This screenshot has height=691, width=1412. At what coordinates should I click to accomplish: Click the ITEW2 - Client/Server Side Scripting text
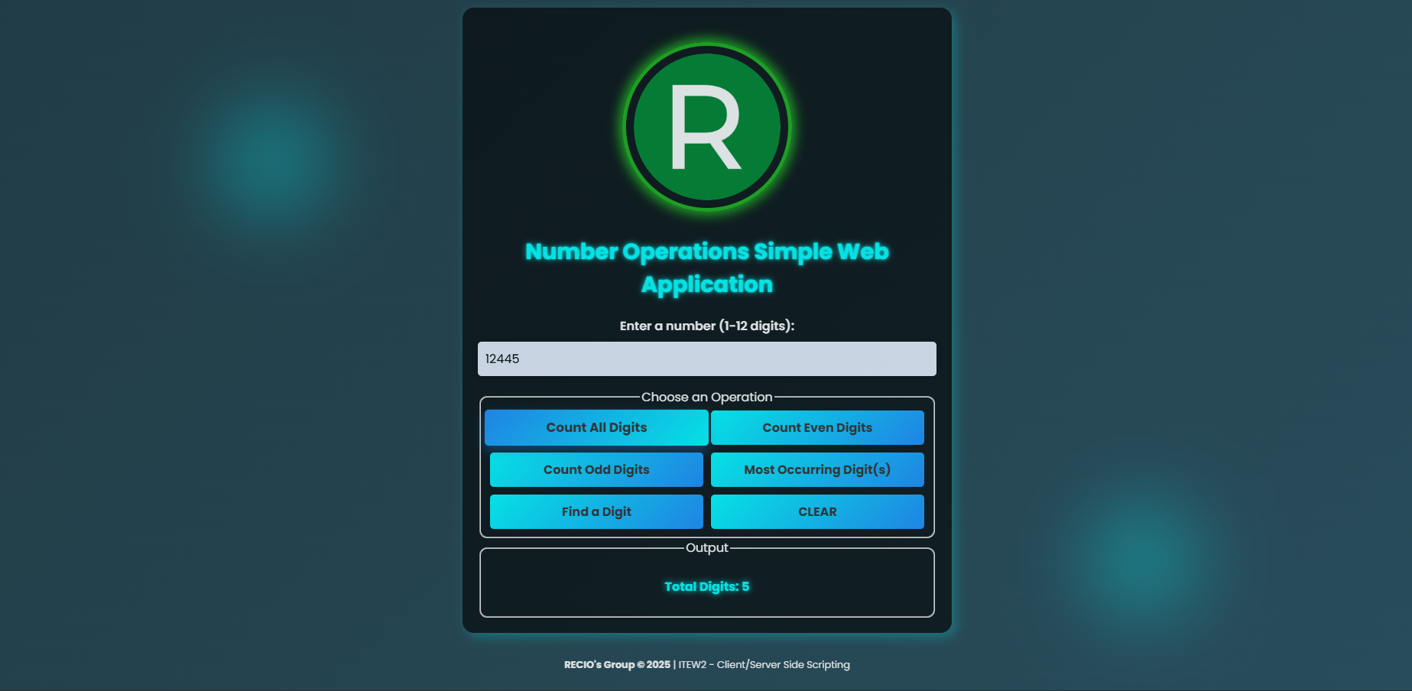[764, 664]
